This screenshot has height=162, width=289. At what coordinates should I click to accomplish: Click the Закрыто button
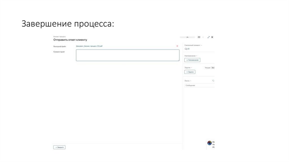point(59,147)
